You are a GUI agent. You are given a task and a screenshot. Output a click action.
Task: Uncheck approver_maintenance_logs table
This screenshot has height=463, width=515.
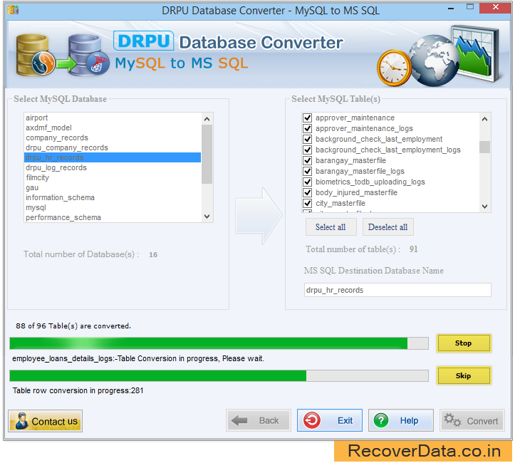(308, 128)
